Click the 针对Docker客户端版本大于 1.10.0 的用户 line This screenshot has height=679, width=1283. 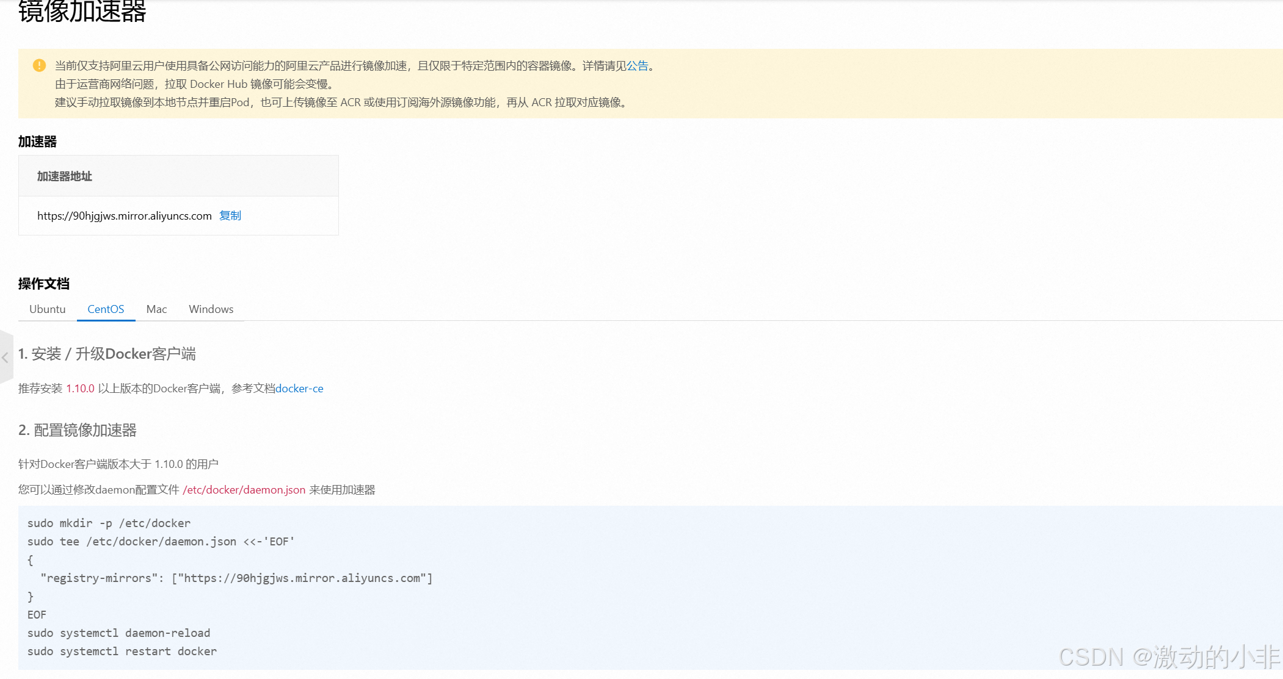[x=118, y=464]
